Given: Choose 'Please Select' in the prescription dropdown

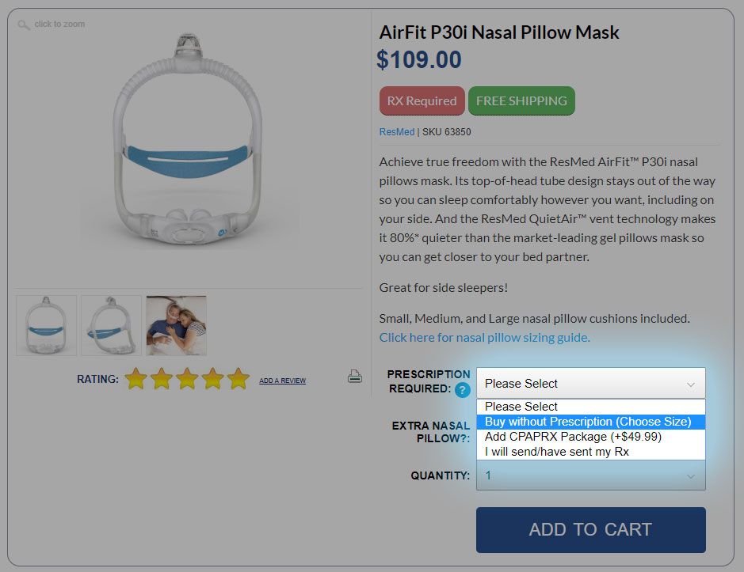Looking at the screenshot, I should click(x=590, y=407).
